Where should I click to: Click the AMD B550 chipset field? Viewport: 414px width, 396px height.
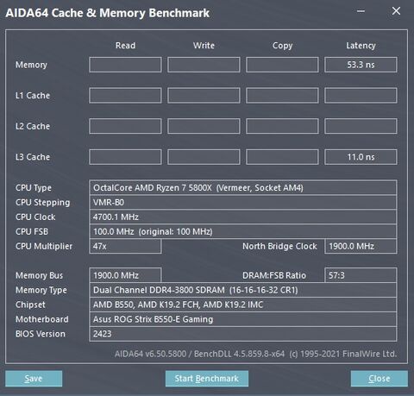pyautogui.click(x=243, y=305)
